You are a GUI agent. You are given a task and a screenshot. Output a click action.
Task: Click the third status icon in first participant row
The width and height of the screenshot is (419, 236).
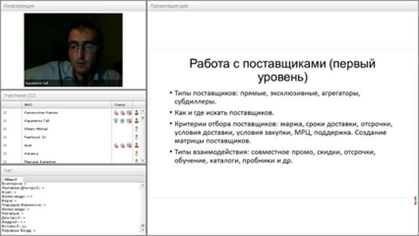(129, 113)
